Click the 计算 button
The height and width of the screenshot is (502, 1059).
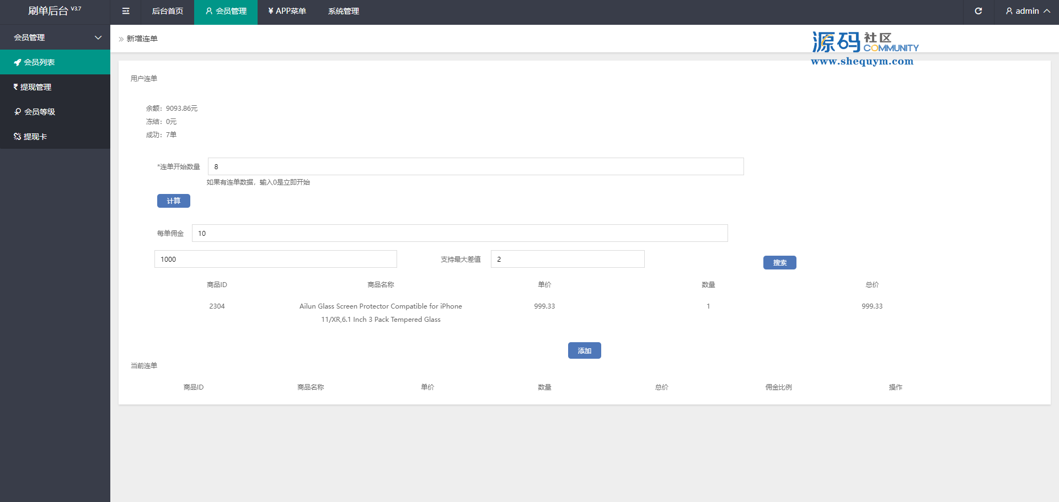[174, 201]
